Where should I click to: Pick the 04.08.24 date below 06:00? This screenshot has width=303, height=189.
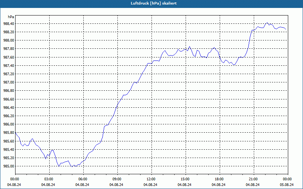pos(82,185)
